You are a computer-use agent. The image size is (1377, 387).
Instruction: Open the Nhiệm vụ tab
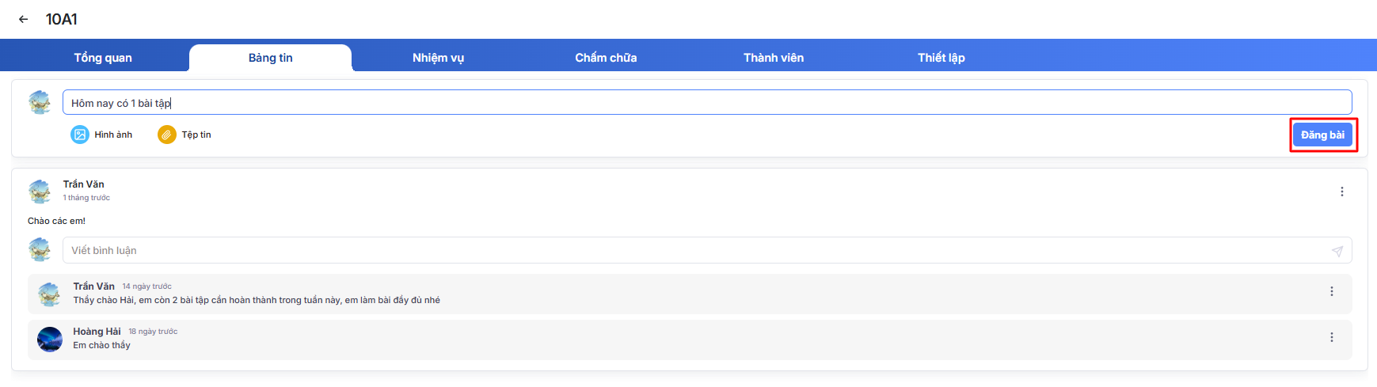click(438, 58)
